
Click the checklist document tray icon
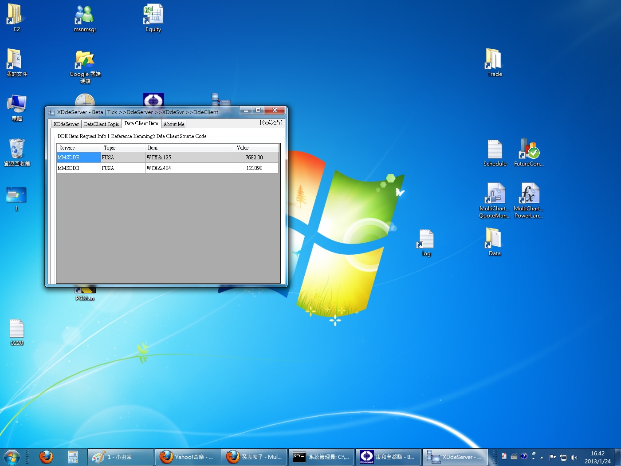(504, 456)
